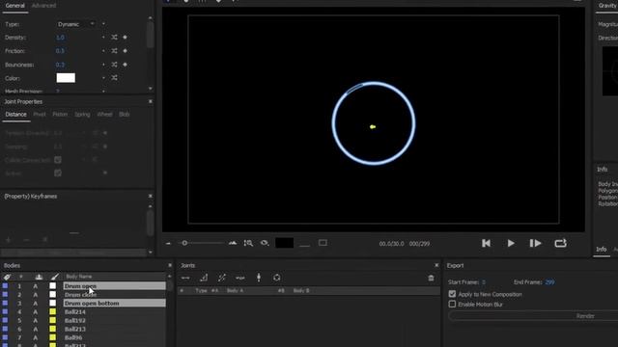
Task: Open Friction options arrow
Action: [x=103, y=51]
